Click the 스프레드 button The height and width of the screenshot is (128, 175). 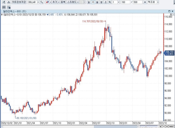tap(72, 2)
